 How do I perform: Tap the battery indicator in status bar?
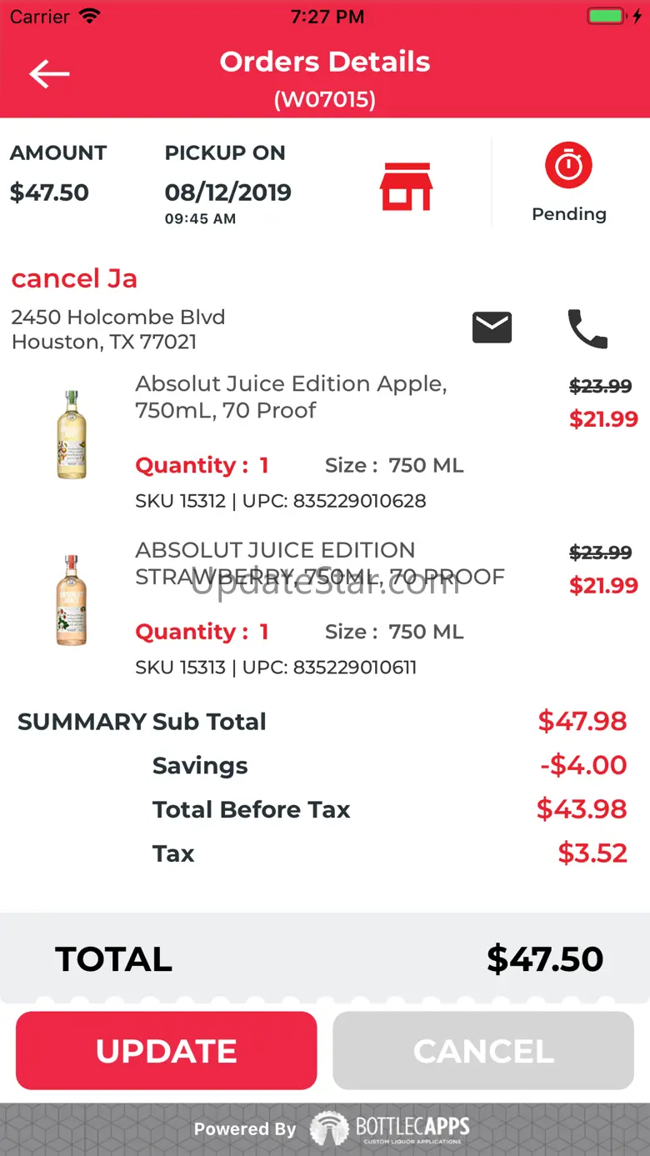click(x=606, y=16)
